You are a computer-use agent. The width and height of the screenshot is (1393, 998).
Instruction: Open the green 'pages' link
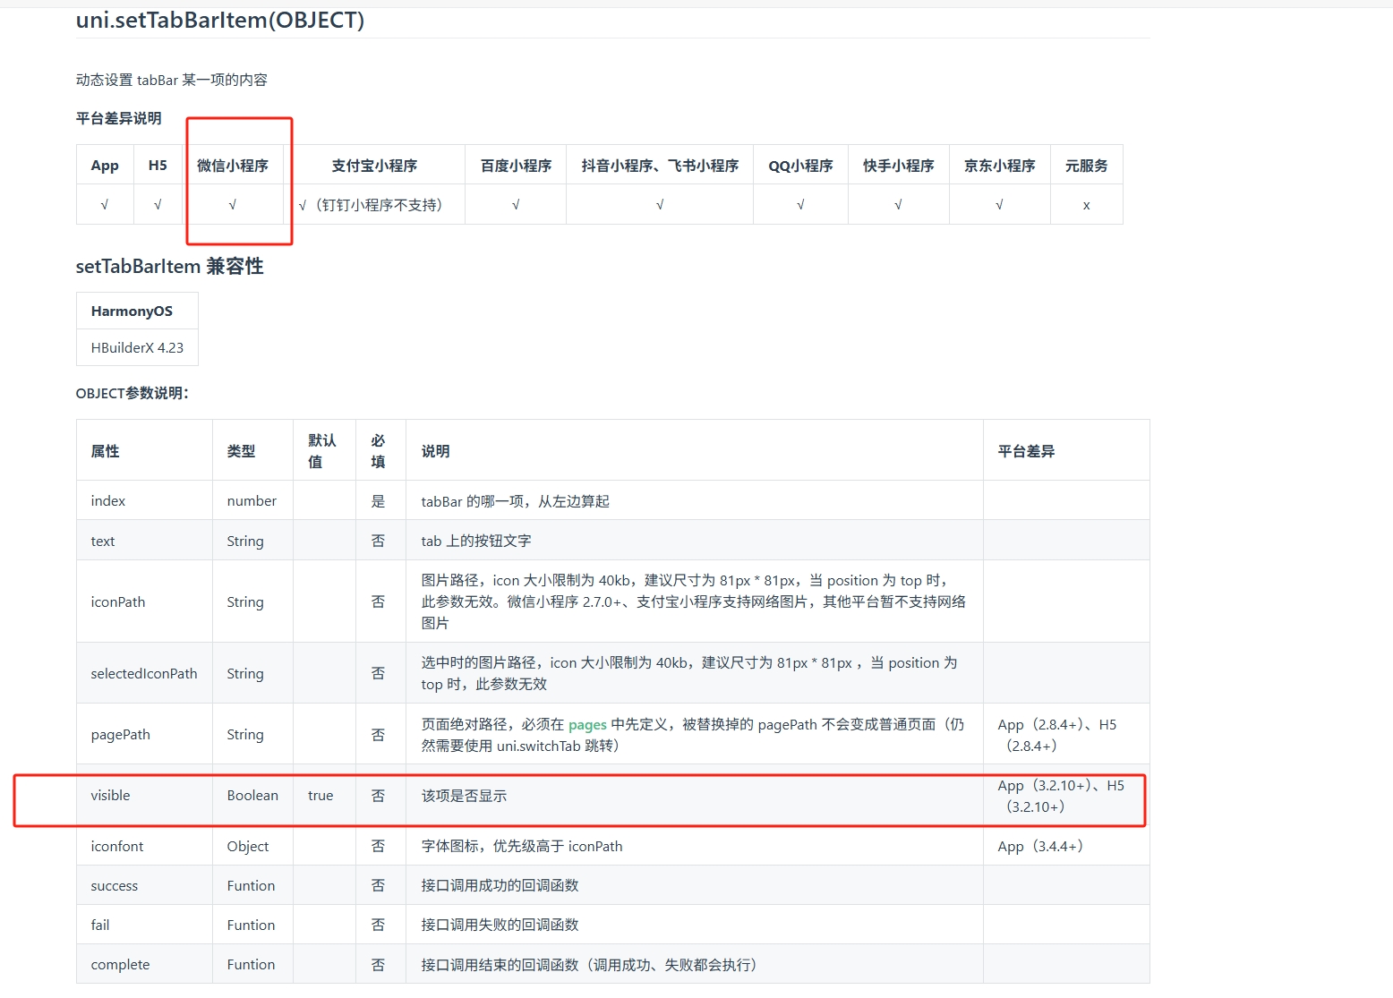pos(587,724)
